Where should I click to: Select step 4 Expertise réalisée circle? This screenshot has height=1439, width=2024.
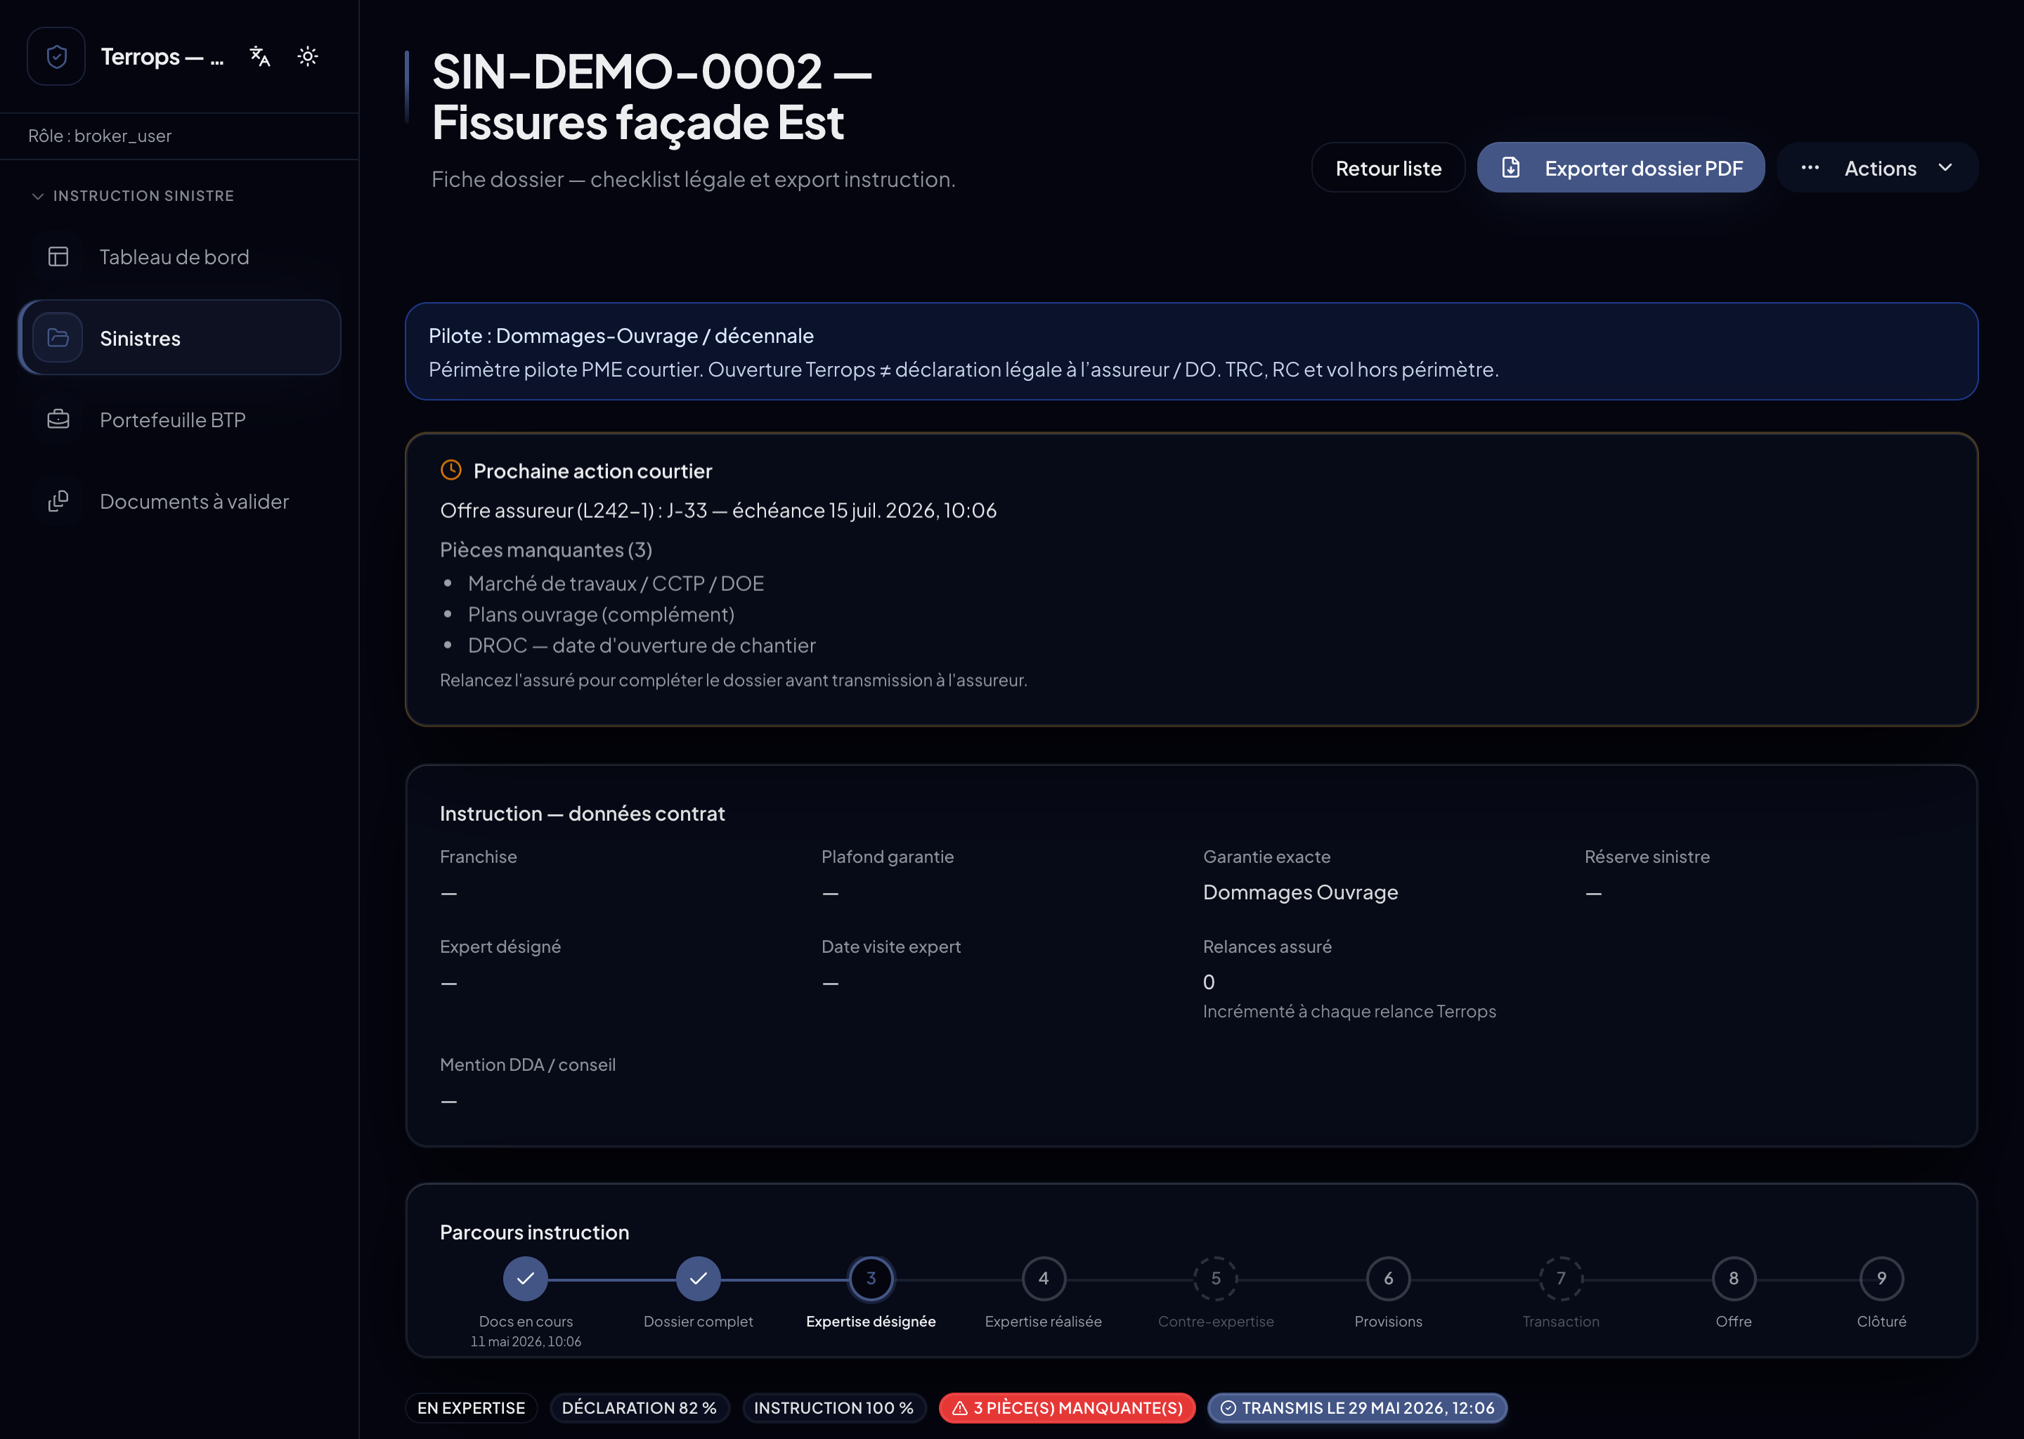pyautogui.click(x=1044, y=1279)
